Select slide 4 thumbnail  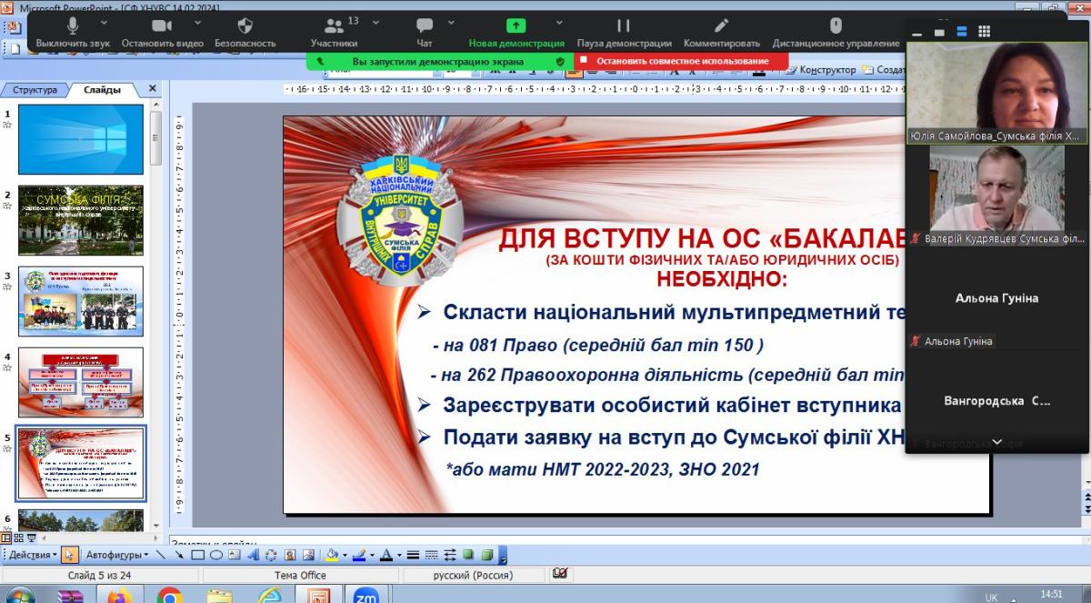tap(81, 382)
